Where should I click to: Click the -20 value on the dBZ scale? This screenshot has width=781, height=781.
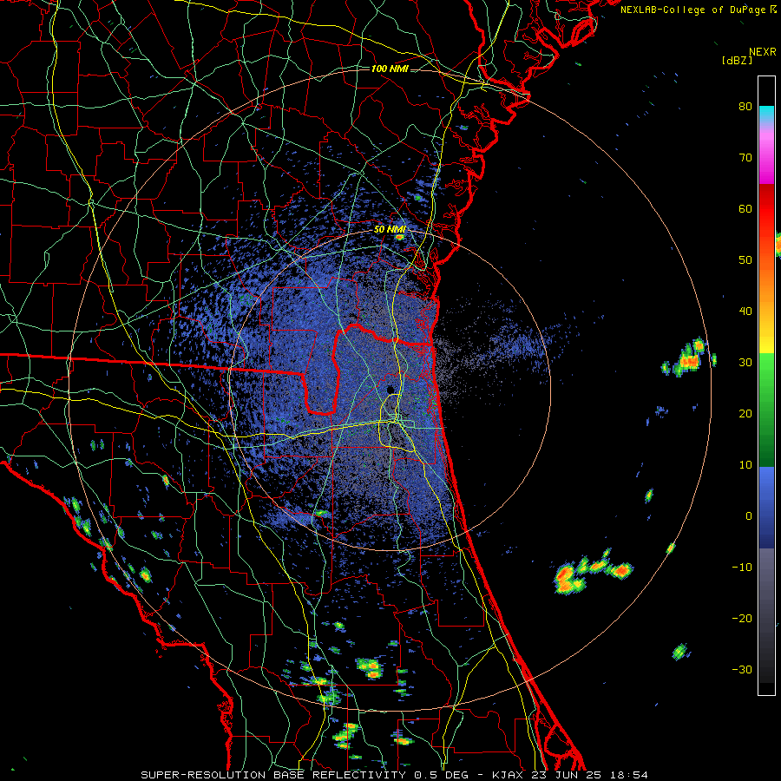coord(742,619)
